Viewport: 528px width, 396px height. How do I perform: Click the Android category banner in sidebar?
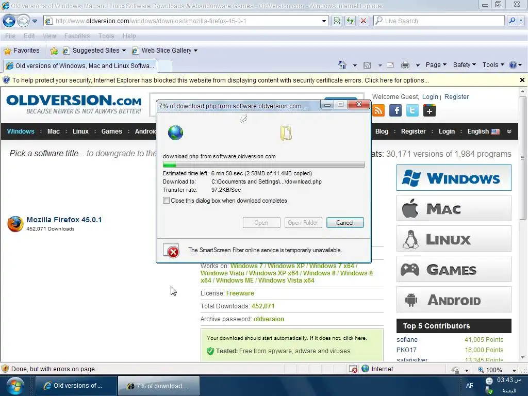[x=454, y=300]
